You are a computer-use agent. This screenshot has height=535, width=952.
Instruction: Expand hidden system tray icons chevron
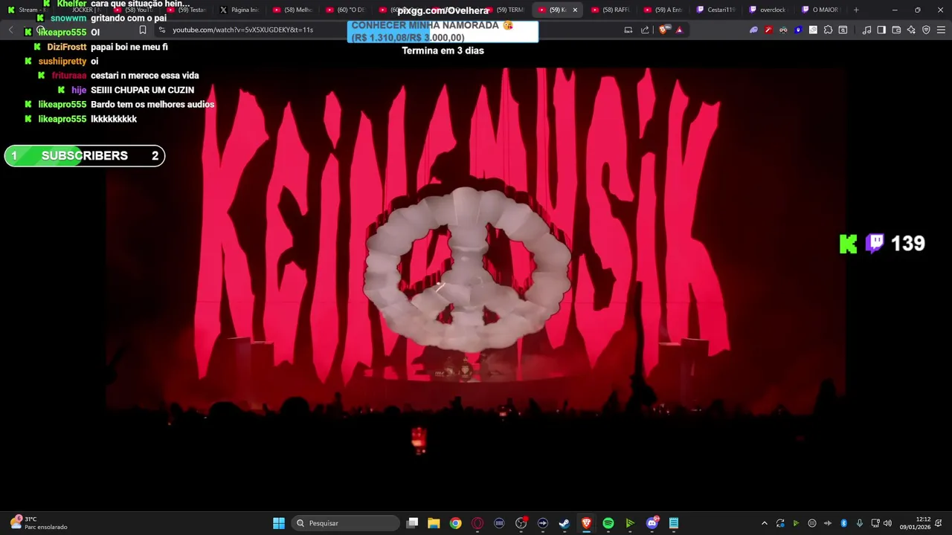(764, 523)
